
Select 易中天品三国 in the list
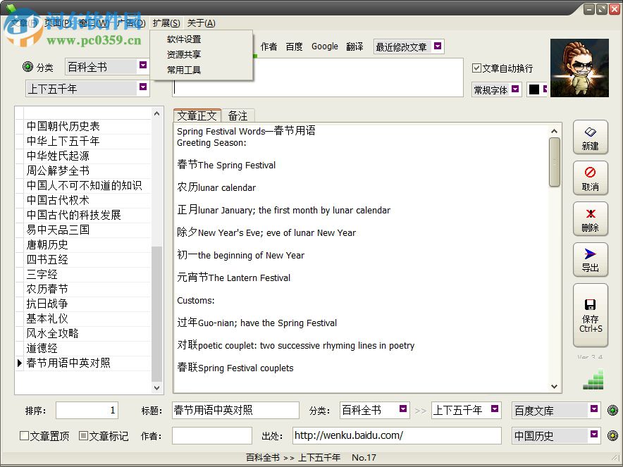pyautogui.click(x=87, y=230)
